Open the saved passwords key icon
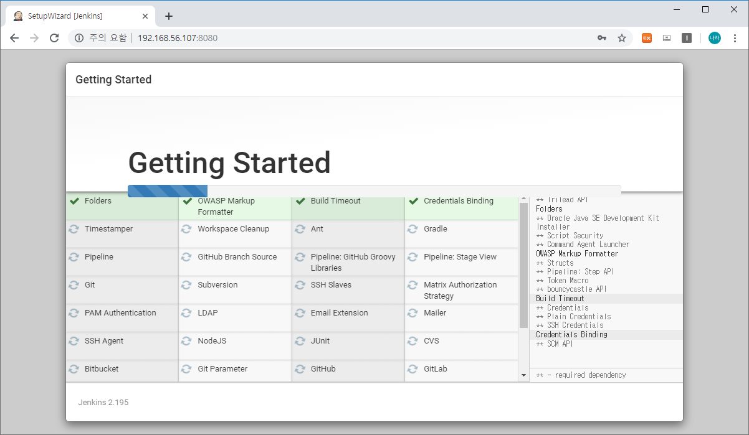The image size is (749, 435). click(x=602, y=38)
